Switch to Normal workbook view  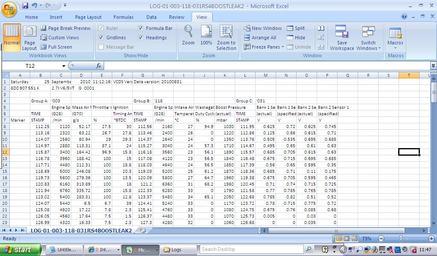pyautogui.click(x=12, y=36)
